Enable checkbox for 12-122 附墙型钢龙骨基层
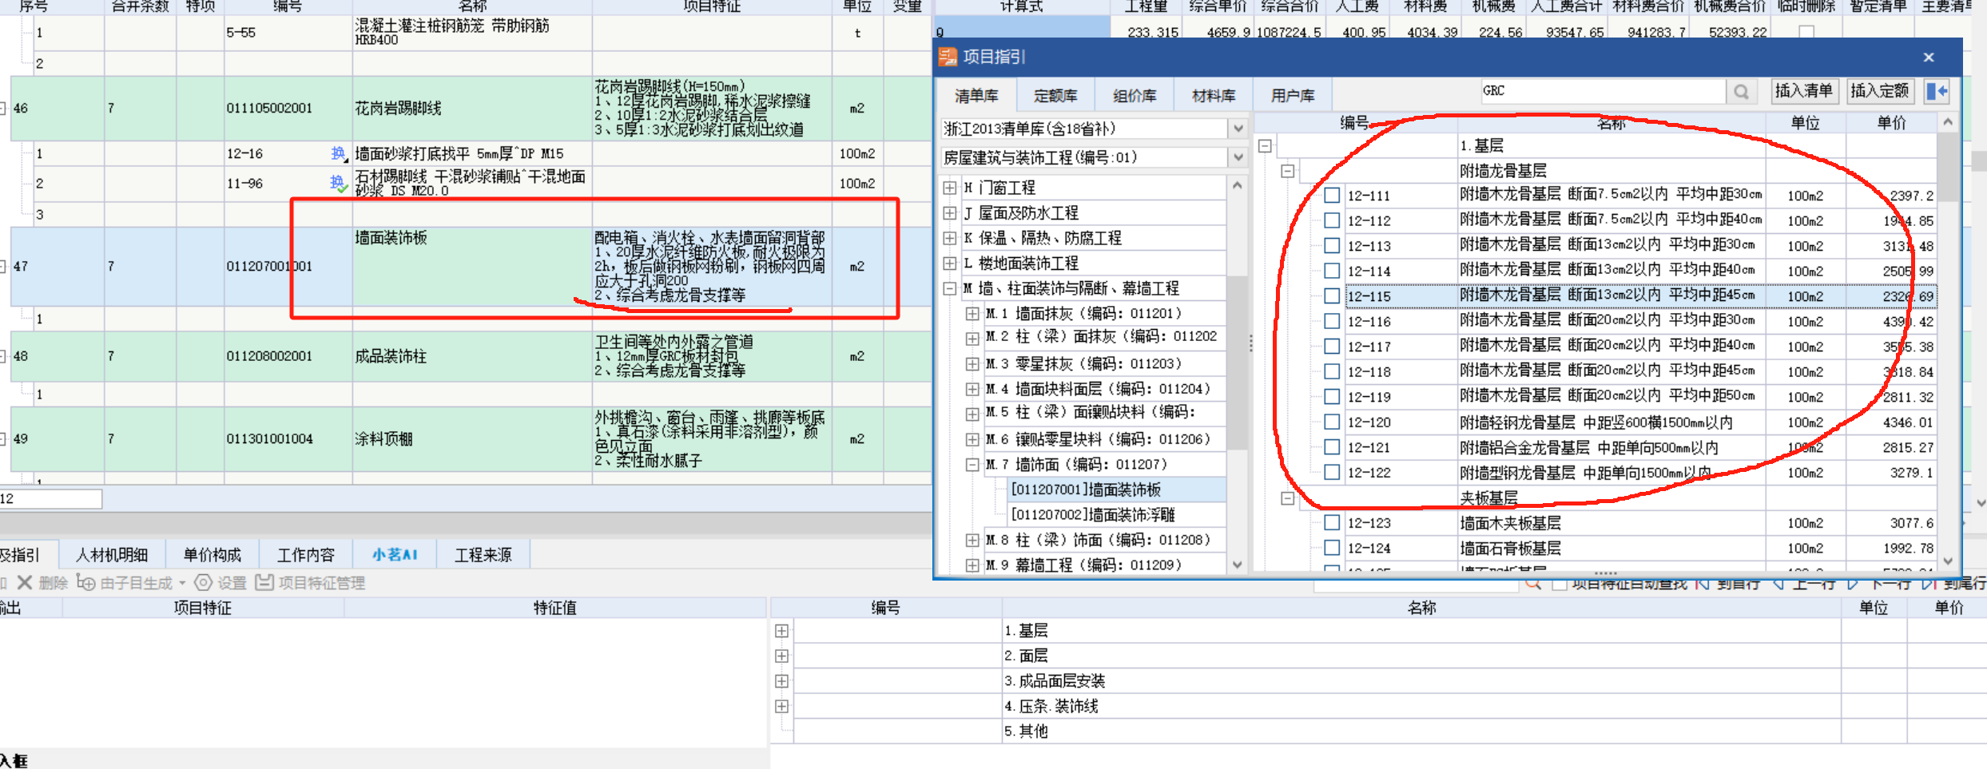The width and height of the screenshot is (1987, 769). point(1332,473)
